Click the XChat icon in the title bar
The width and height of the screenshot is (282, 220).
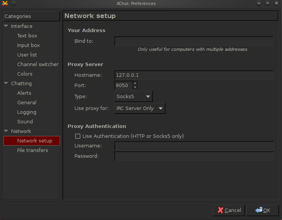click(5, 3)
